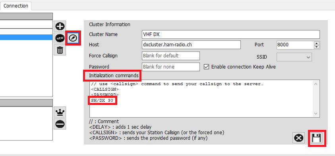
Task: Select the highlighted blue cluster list row
Action: (x=26, y=37)
